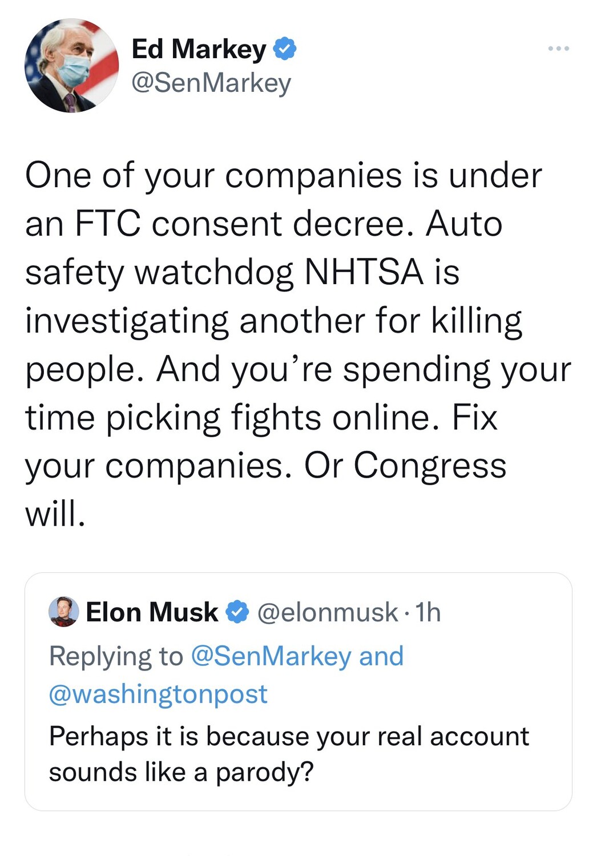Viewport: 597px width, 856px height.
Task: Click the 1h timestamp on the quoted tweet
Action: pos(428,612)
